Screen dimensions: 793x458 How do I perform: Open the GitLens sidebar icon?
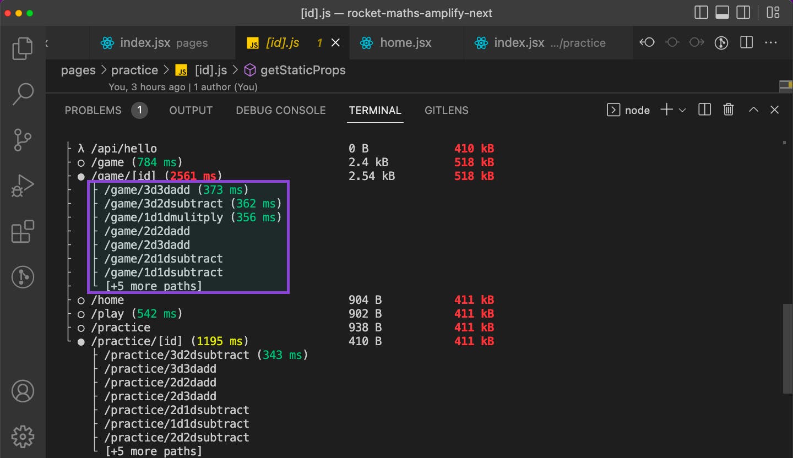pos(23,277)
